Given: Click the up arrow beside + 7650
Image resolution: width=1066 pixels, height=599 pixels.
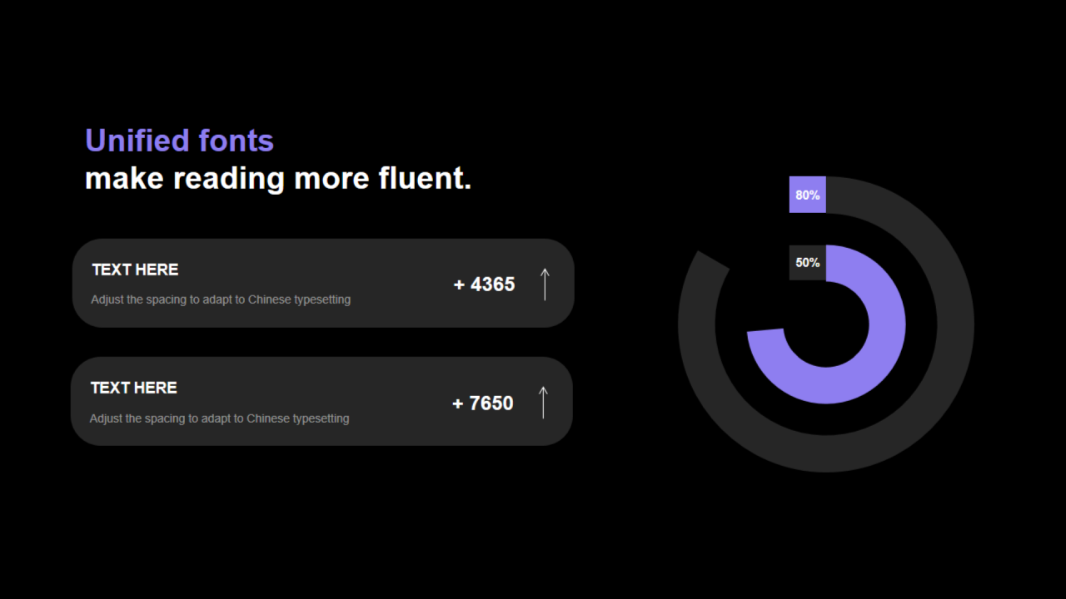Looking at the screenshot, I should pos(543,402).
